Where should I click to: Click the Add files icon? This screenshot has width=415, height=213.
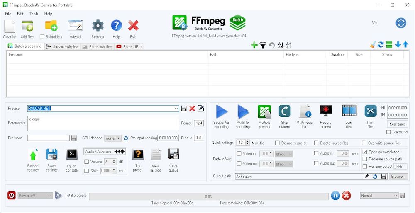[x=27, y=26]
